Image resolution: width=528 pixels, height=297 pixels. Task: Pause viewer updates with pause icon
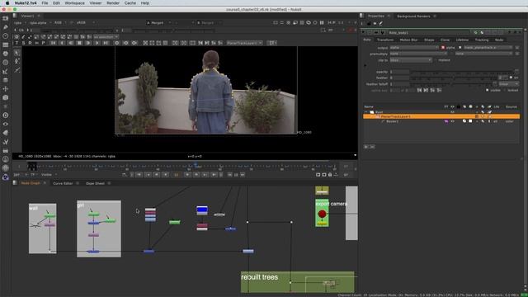click(x=322, y=22)
